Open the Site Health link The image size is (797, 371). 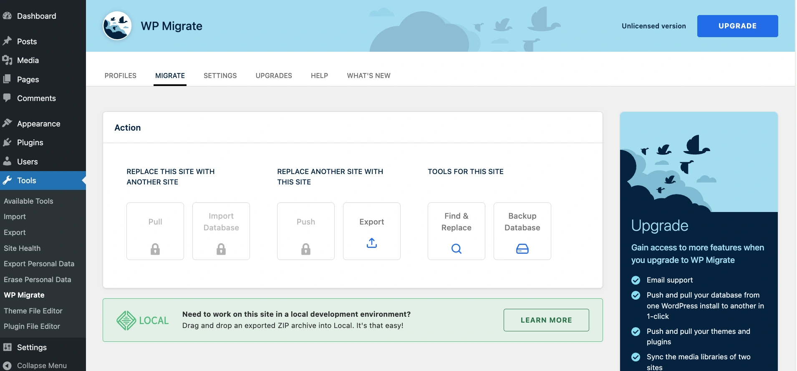tap(22, 248)
